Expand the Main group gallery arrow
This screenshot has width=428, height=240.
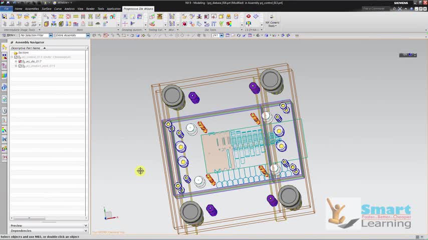point(118,25)
